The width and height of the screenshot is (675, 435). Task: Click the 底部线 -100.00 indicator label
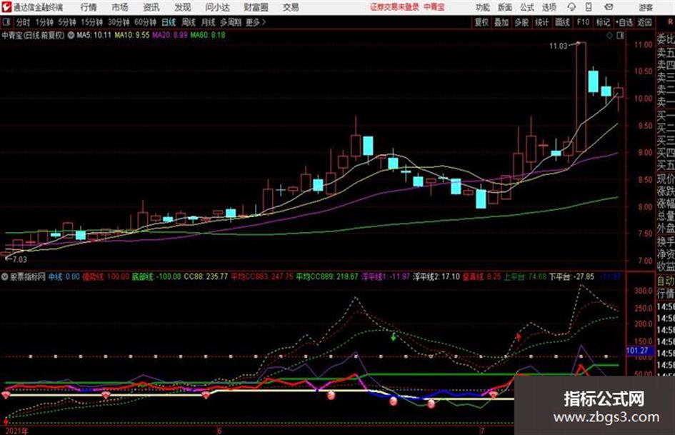tap(156, 276)
